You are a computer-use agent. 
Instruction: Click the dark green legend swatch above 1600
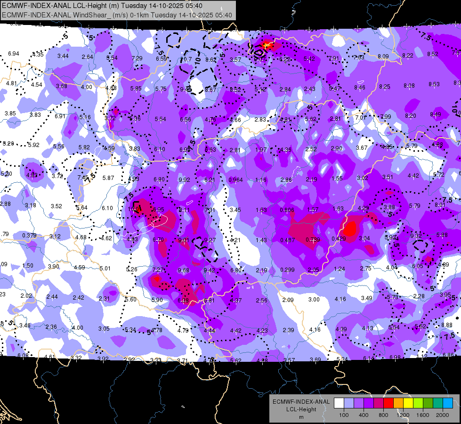[x=428, y=403]
